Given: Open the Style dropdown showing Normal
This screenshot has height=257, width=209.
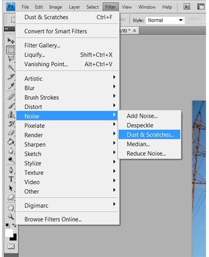Looking at the screenshot, I should click(x=165, y=20).
